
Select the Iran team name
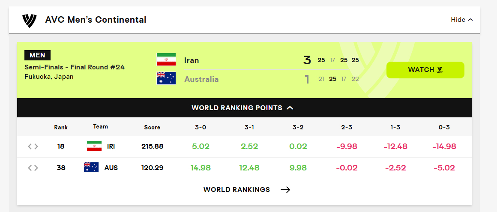192,60
